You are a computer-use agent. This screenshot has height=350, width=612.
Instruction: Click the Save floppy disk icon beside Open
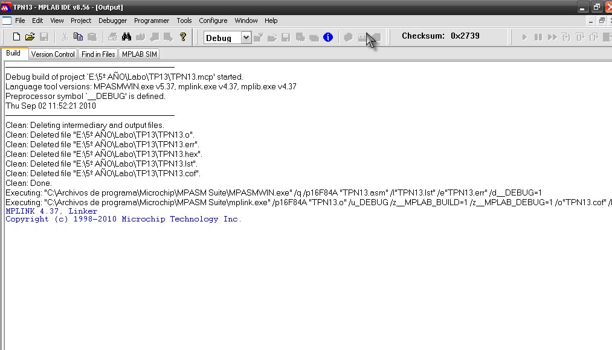(x=44, y=37)
